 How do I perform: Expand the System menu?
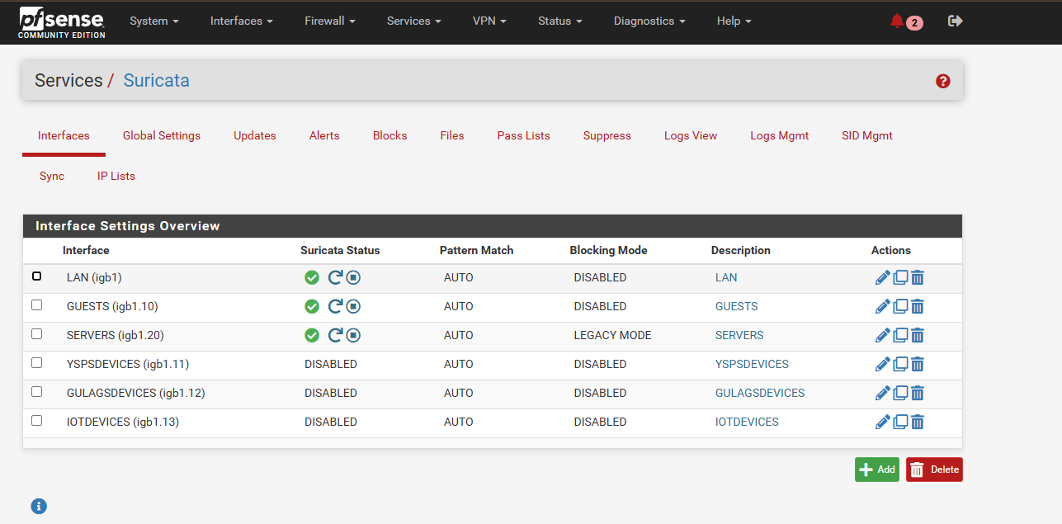point(154,21)
